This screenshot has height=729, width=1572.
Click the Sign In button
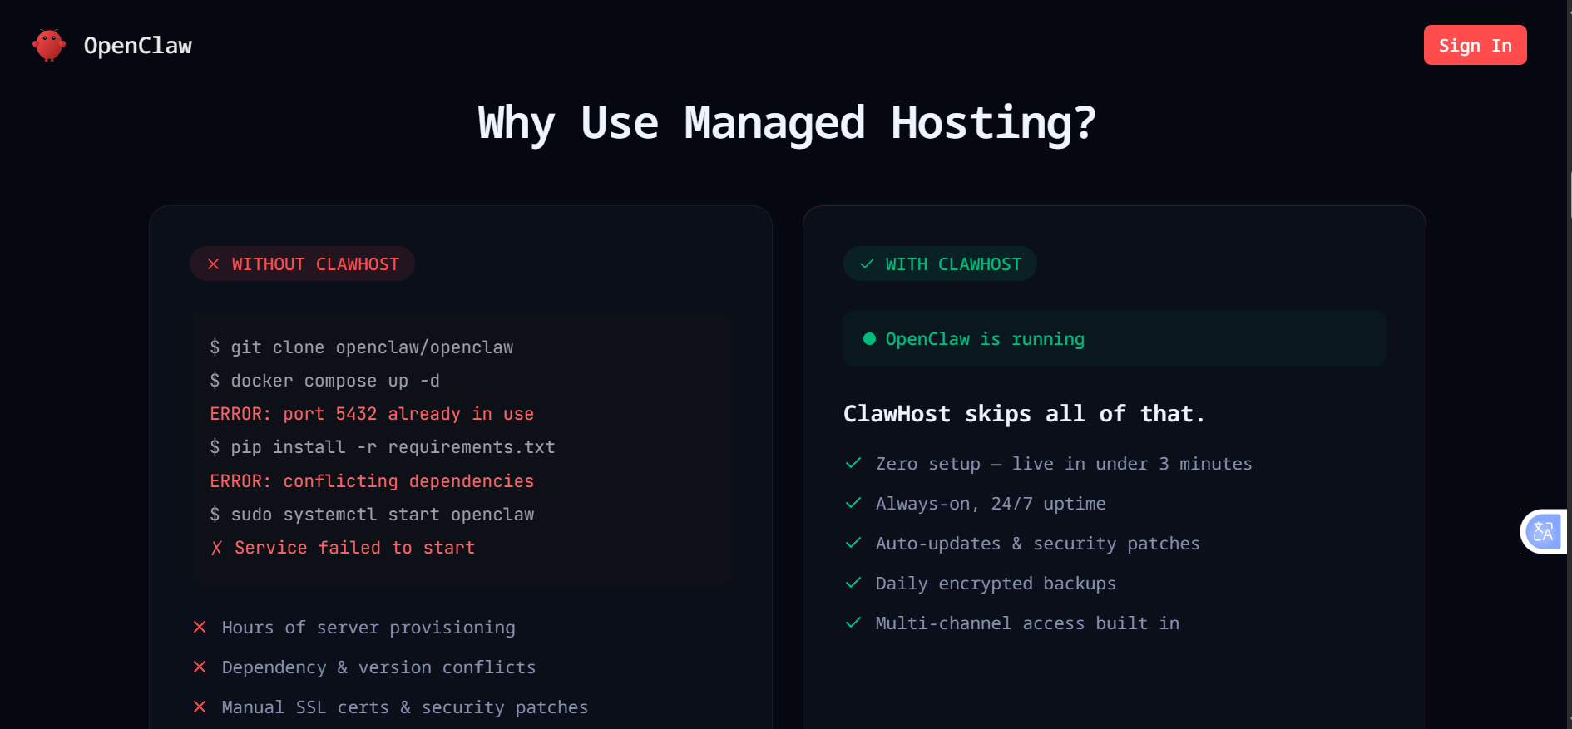click(1475, 45)
